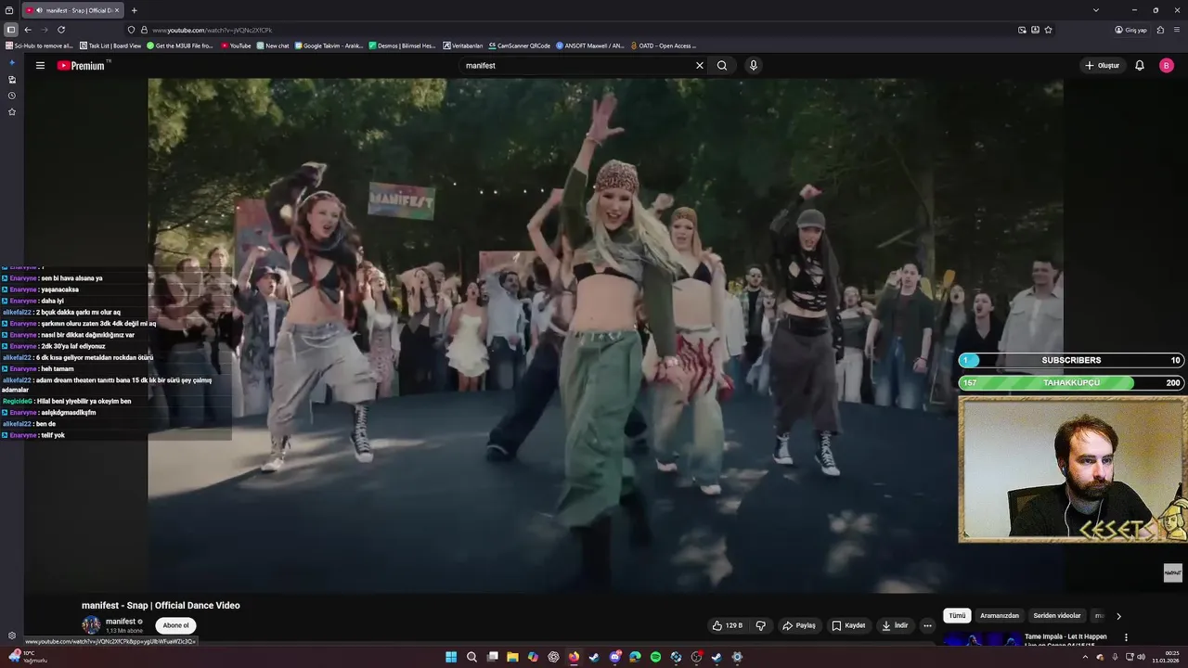This screenshot has width=1188, height=668.
Task: Clear the search box text with the X
Action: click(700, 66)
